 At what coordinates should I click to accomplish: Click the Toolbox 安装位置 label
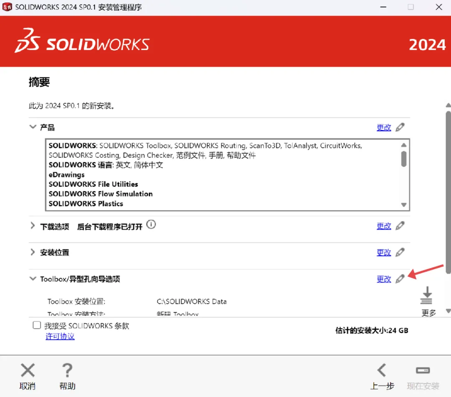click(x=76, y=301)
